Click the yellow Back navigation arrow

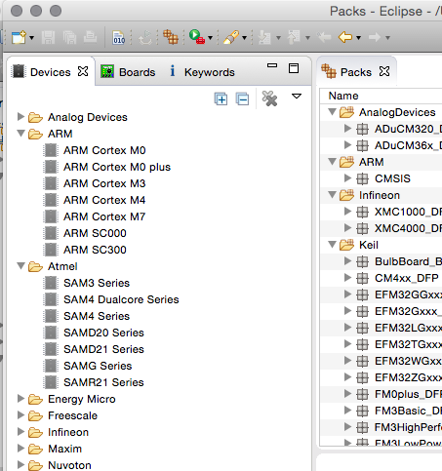click(x=345, y=37)
